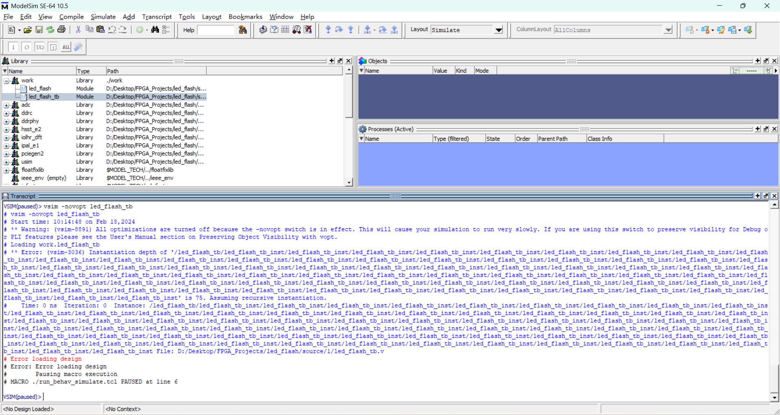The width and height of the screenshot is (780, 415).
Task: Click the first blue Step Out up arrow
Action: point(351,30)
